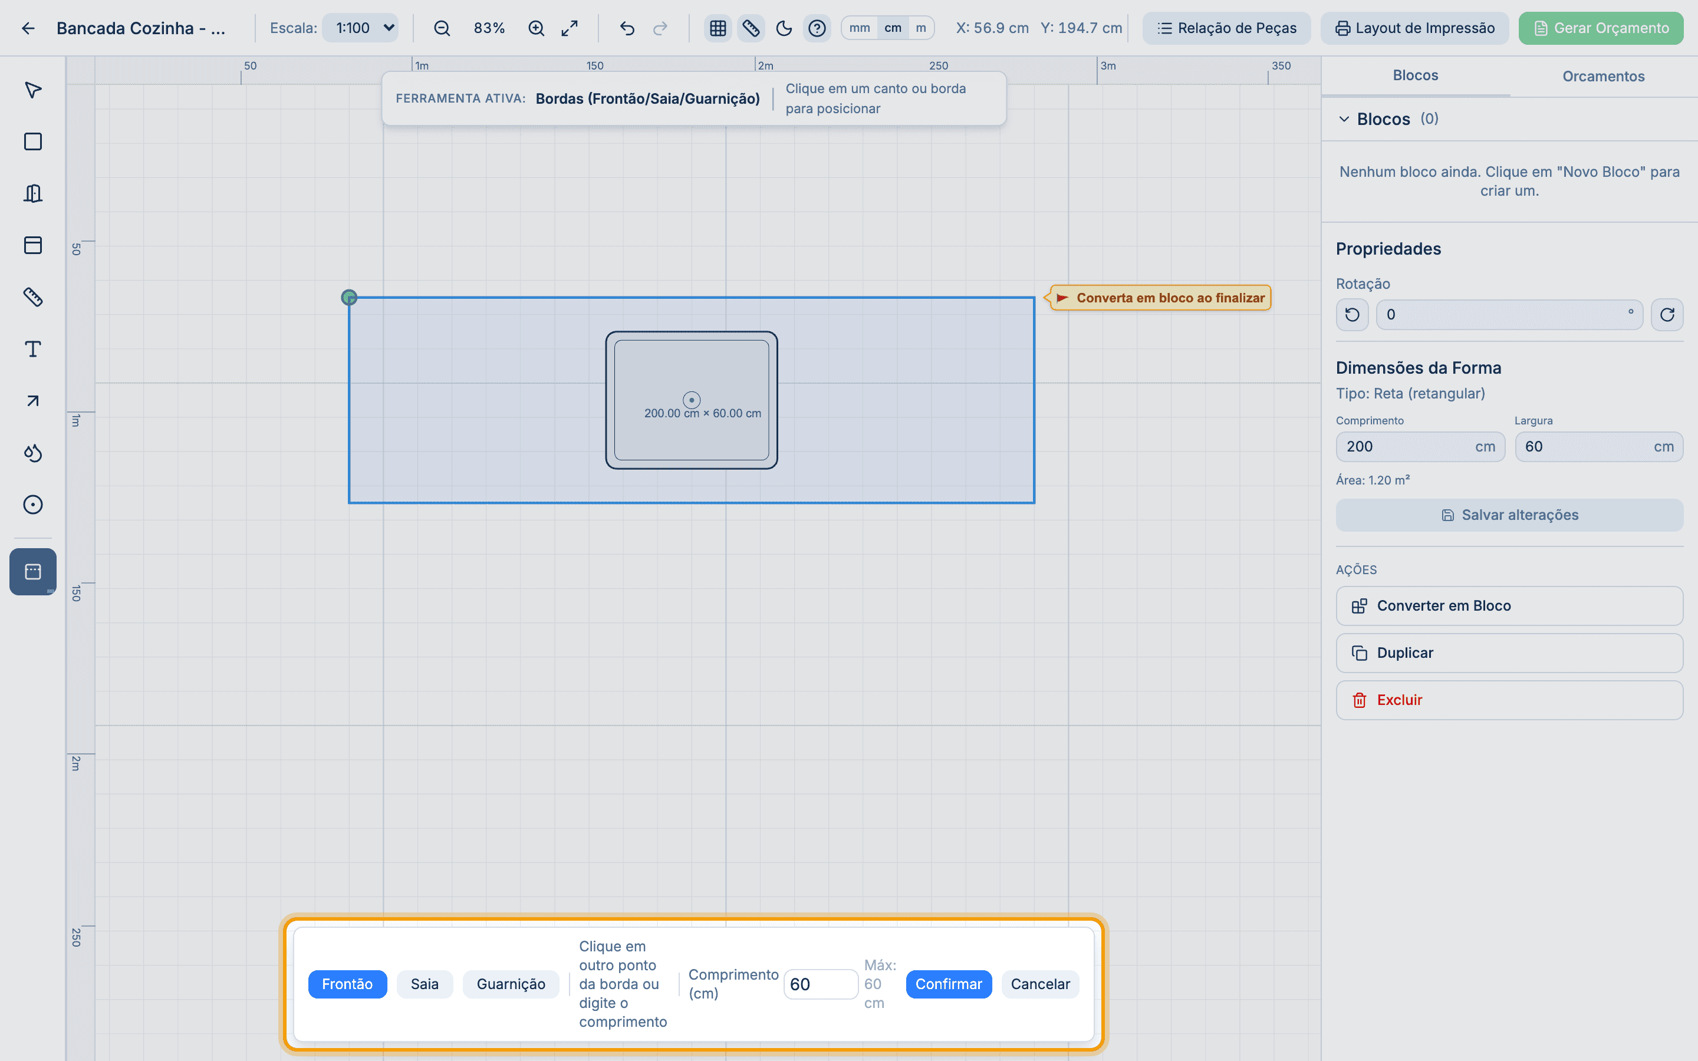Undo the last action
Image resolution: width=1698 pixels, height=1061 pixels.
[627, 28]
